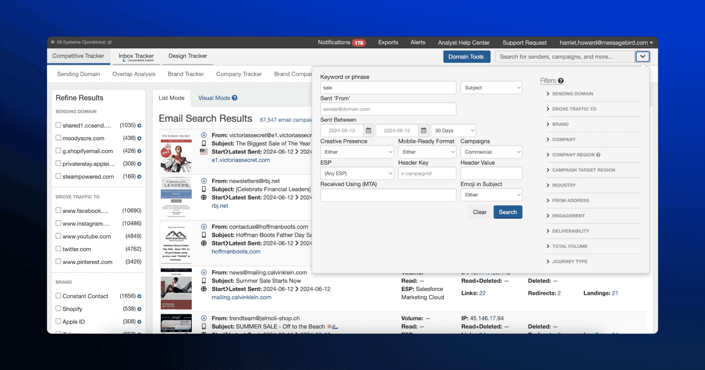The width and height of the screenshot is (705, 370).
Task: Click the arrow icon next to Shopify count
Action: 139,309
